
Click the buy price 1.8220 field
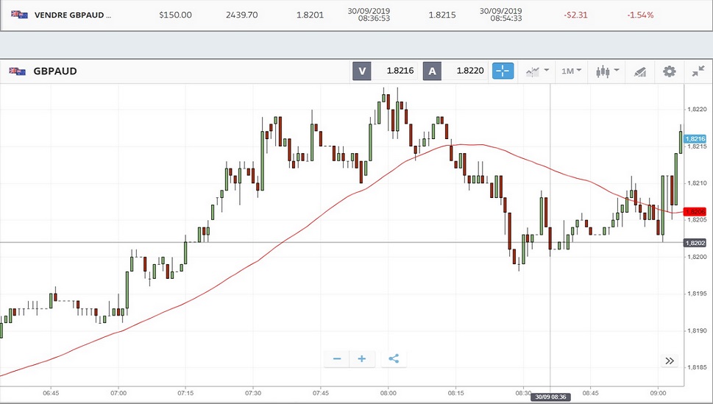pos(464,71)
